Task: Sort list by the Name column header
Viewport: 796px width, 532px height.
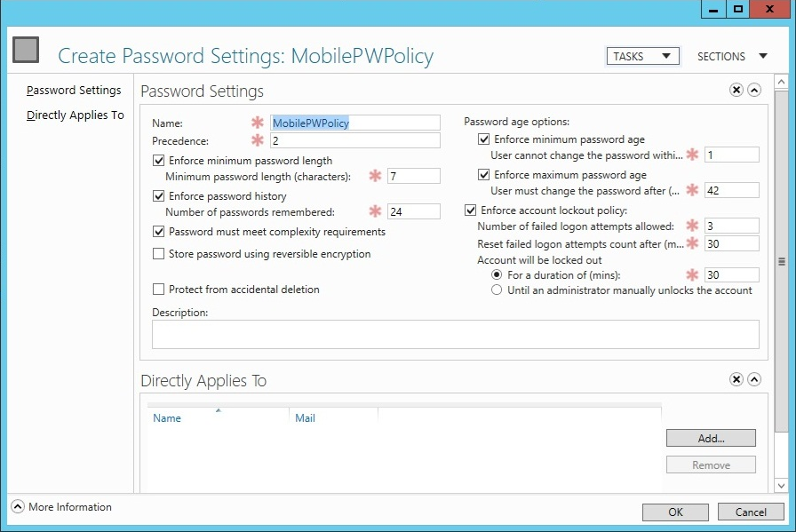Action: tap(167, 418)
